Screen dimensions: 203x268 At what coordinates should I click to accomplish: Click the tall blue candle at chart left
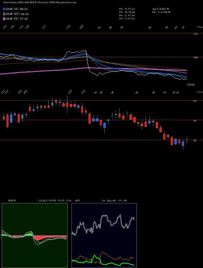pos(11,118)
